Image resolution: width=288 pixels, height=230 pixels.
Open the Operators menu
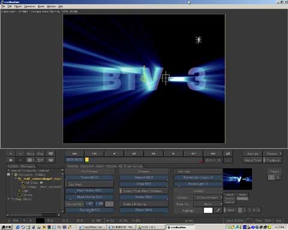click(x=29, y=7)
